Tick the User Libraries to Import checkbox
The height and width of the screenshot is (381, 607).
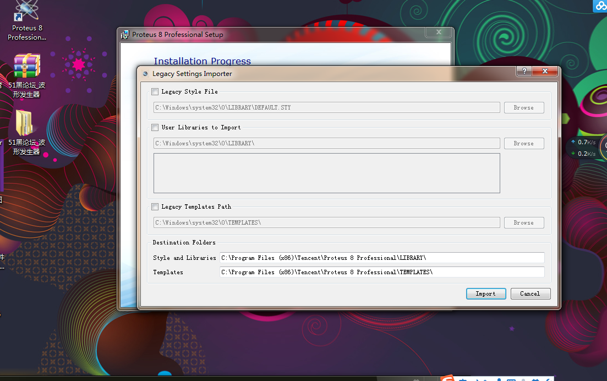pos(155,127)
